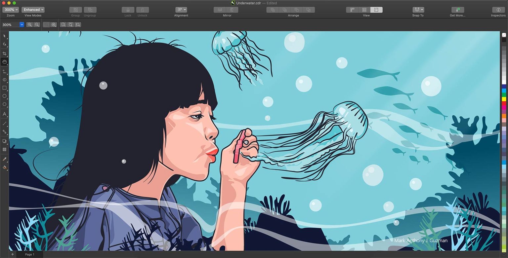Toggle the grid view option

[x=364, y=10]
